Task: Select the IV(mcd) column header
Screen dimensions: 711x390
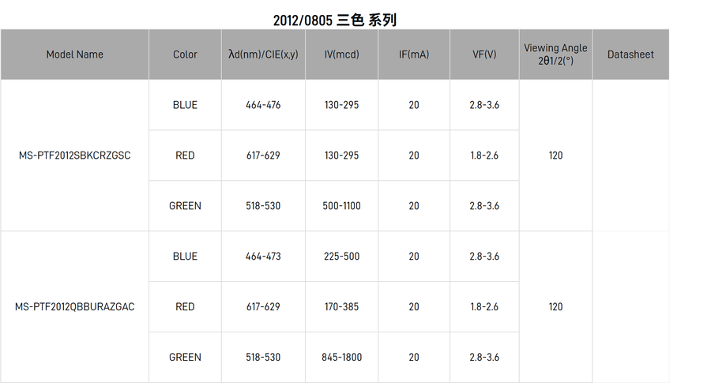Action: pyautogui.click(x=341, y=54)
